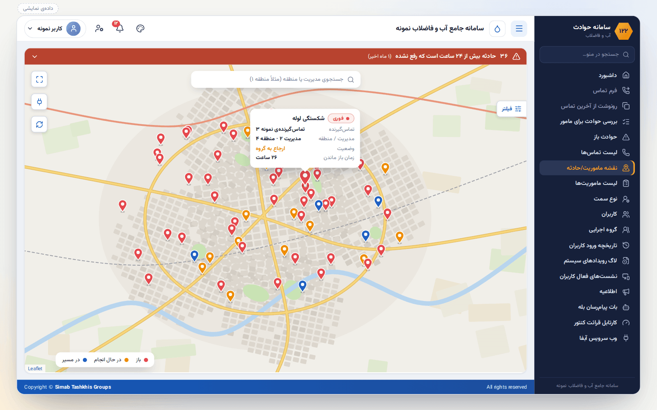This screenshot has height=410, width=657.
Task: Click the water drop icon in header
Action: (x=497, y=29)
